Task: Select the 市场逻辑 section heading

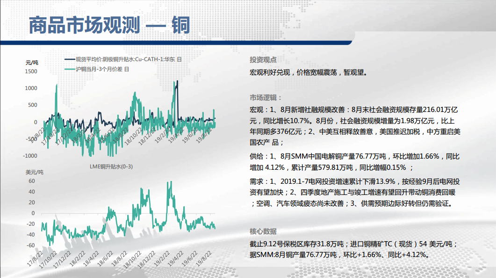Action: [x=266, y=97]
